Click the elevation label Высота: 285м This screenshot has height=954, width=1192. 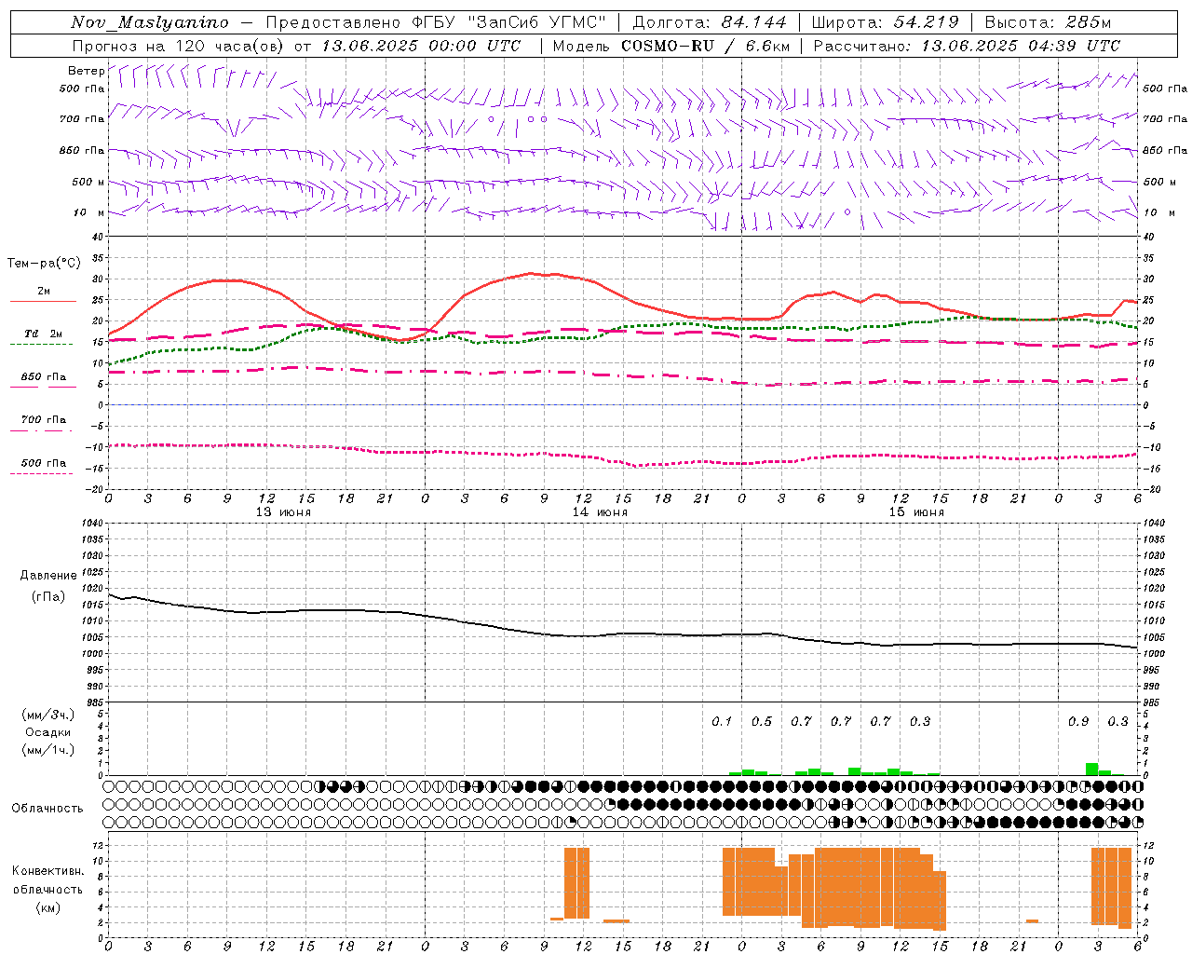pyautogui.click(x=1048, y=22)
